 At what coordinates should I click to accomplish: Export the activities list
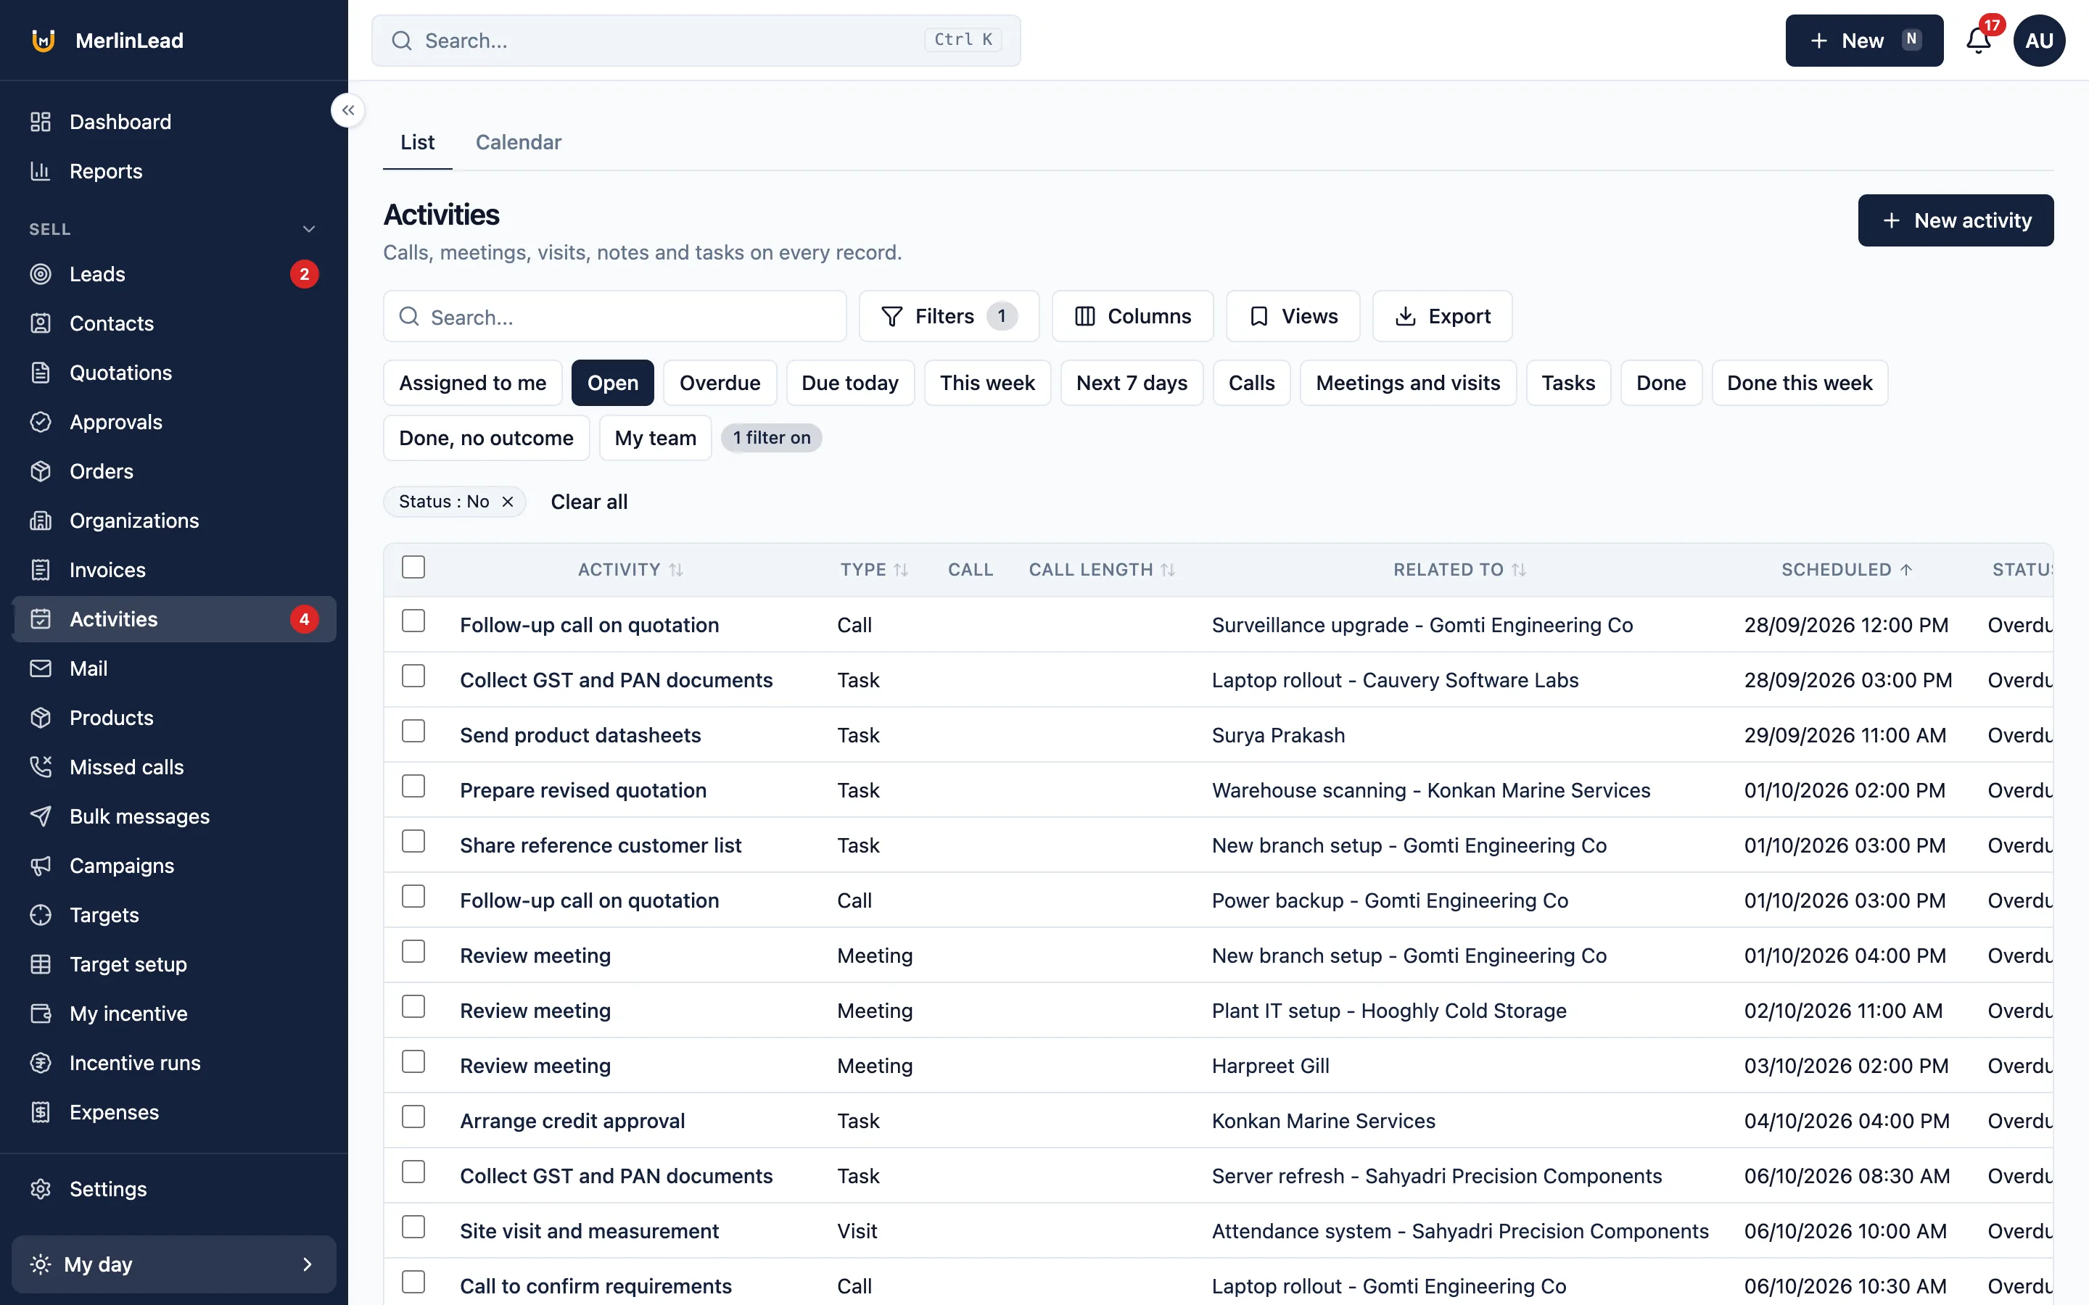pos(1443,317)
